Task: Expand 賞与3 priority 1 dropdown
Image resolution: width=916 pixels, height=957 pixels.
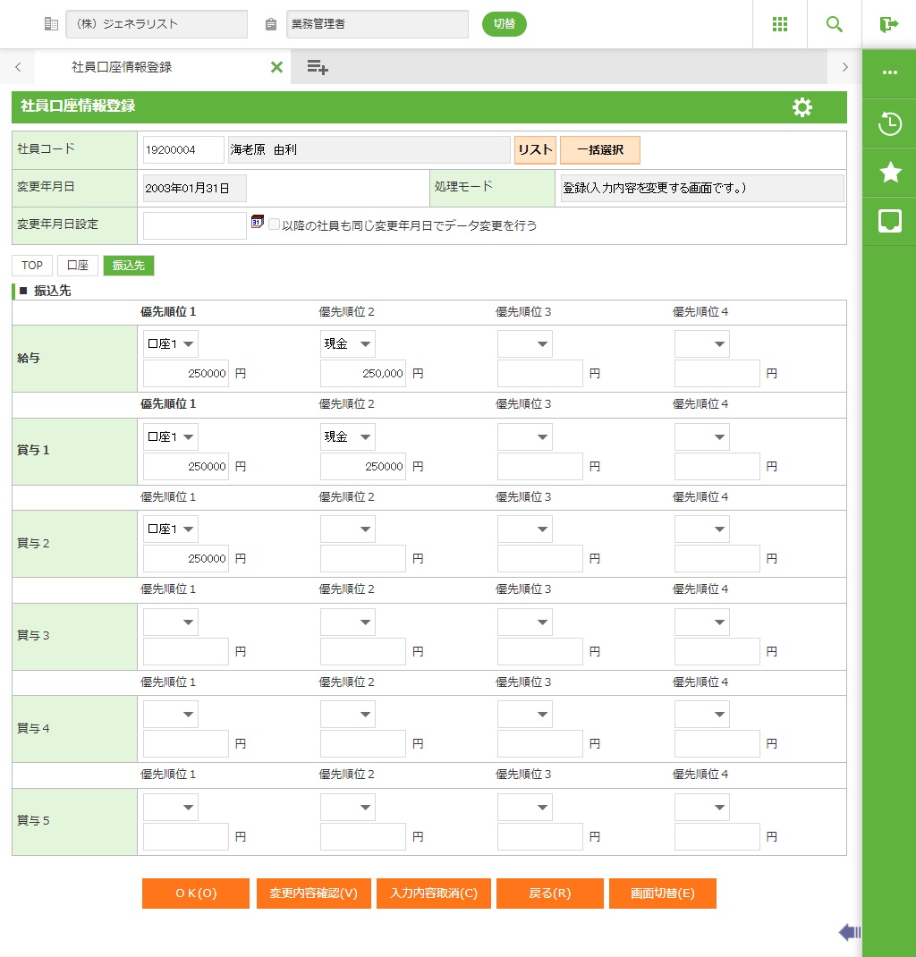Action: pyautogui.click(x=171, y=622)
